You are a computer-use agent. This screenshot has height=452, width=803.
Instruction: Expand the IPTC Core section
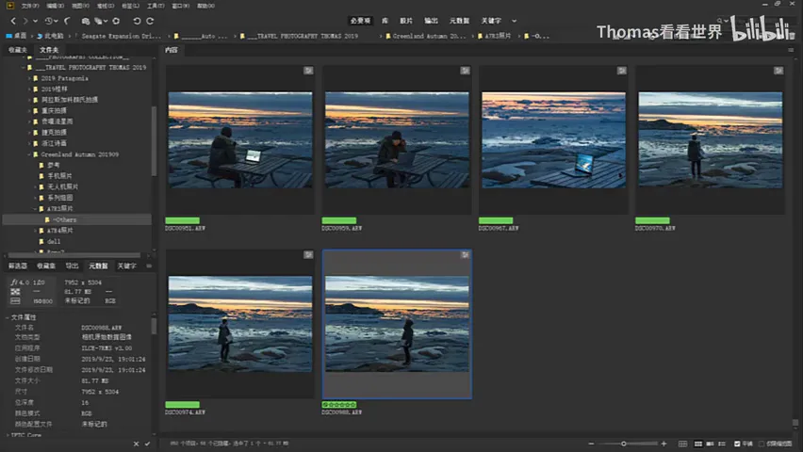[x=8, y=435]
